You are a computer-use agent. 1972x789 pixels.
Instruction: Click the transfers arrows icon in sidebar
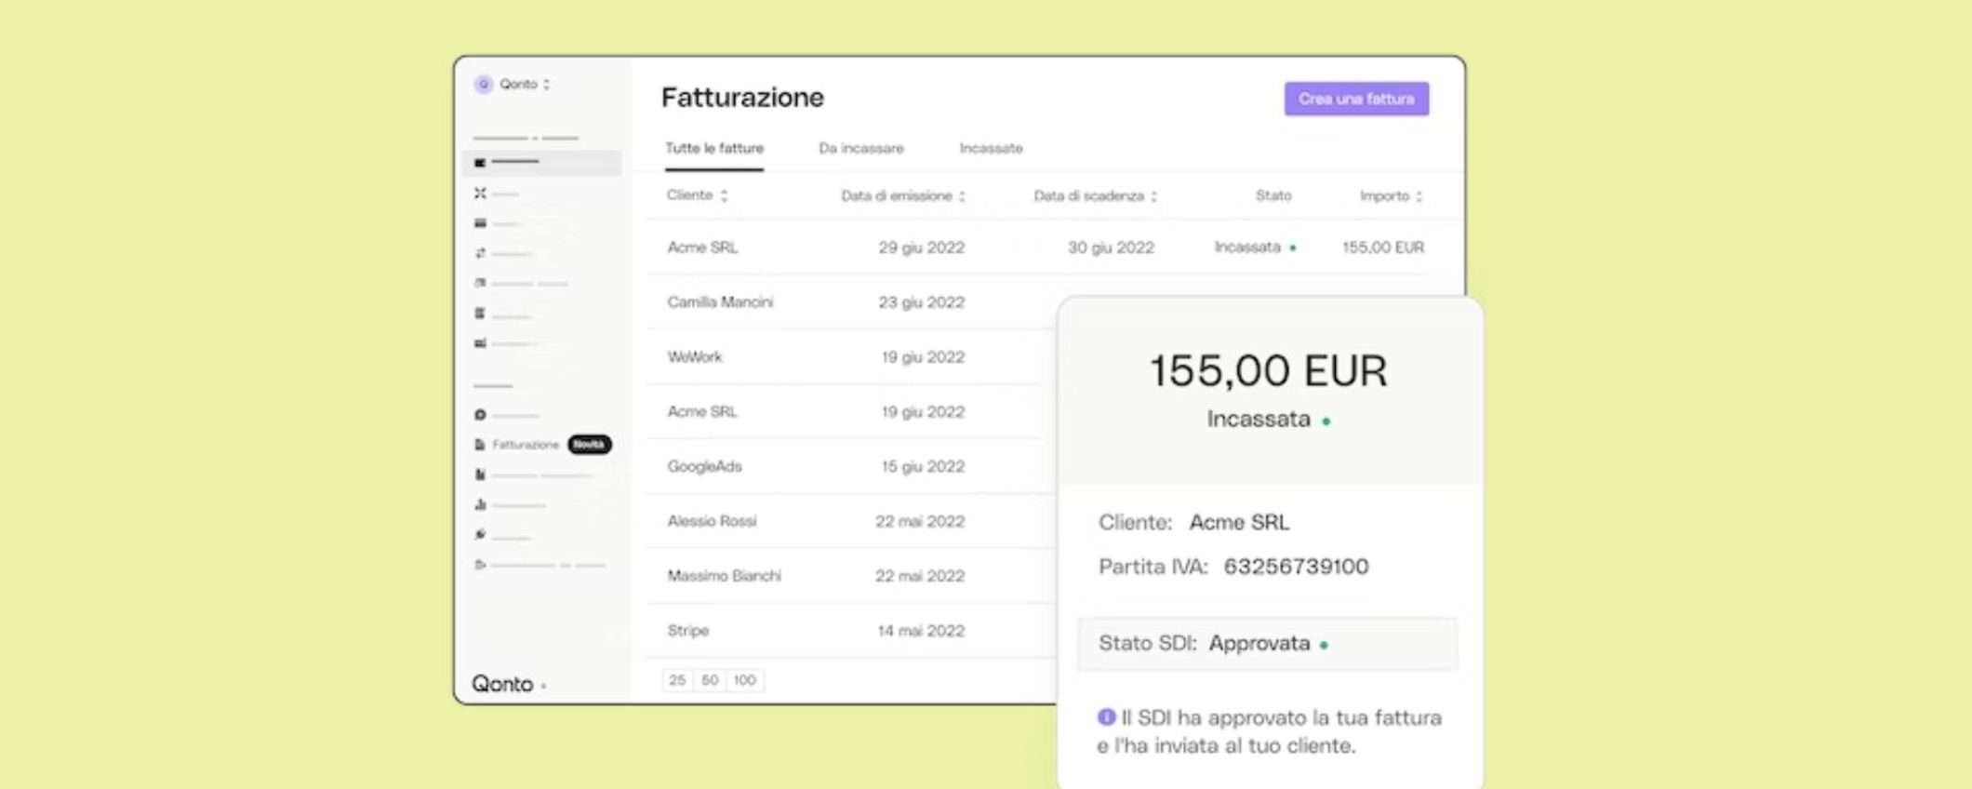480,253
